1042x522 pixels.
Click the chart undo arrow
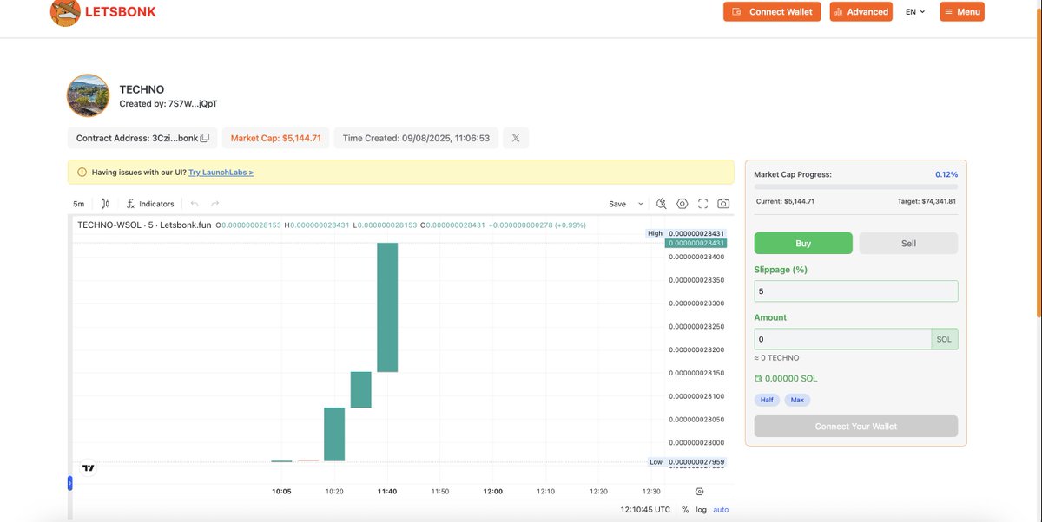195,204
